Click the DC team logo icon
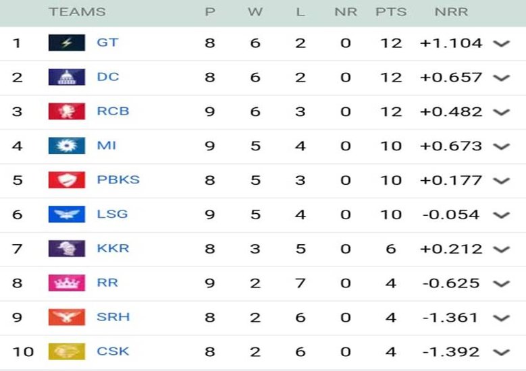 pyautogui.click(x=67, y=77)
